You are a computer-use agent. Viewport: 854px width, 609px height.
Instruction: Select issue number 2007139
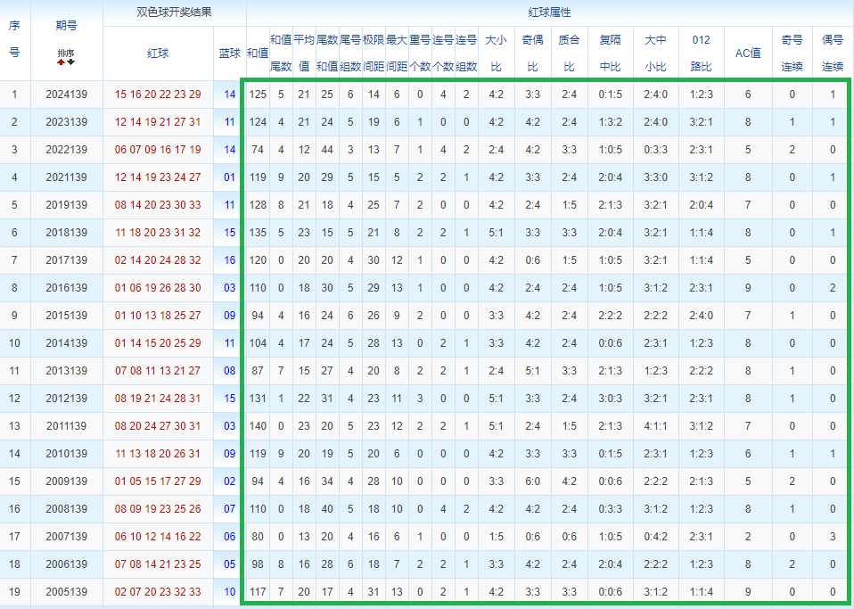pyautogui.click(x=67, y=537)
